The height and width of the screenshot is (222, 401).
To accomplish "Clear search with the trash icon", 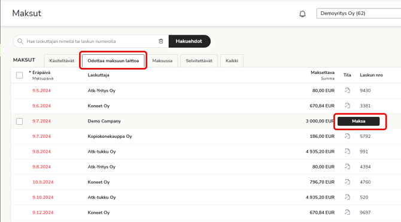I will tap(161, 41).
